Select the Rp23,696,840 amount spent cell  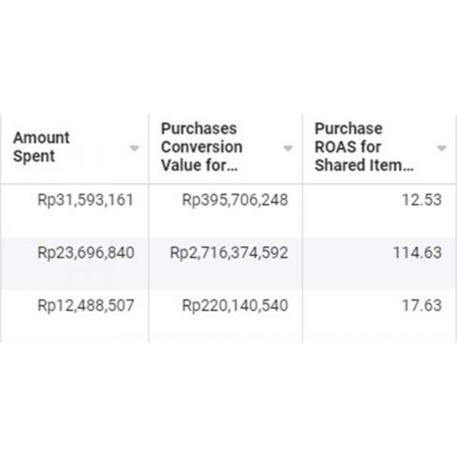[x=86, y=253]
